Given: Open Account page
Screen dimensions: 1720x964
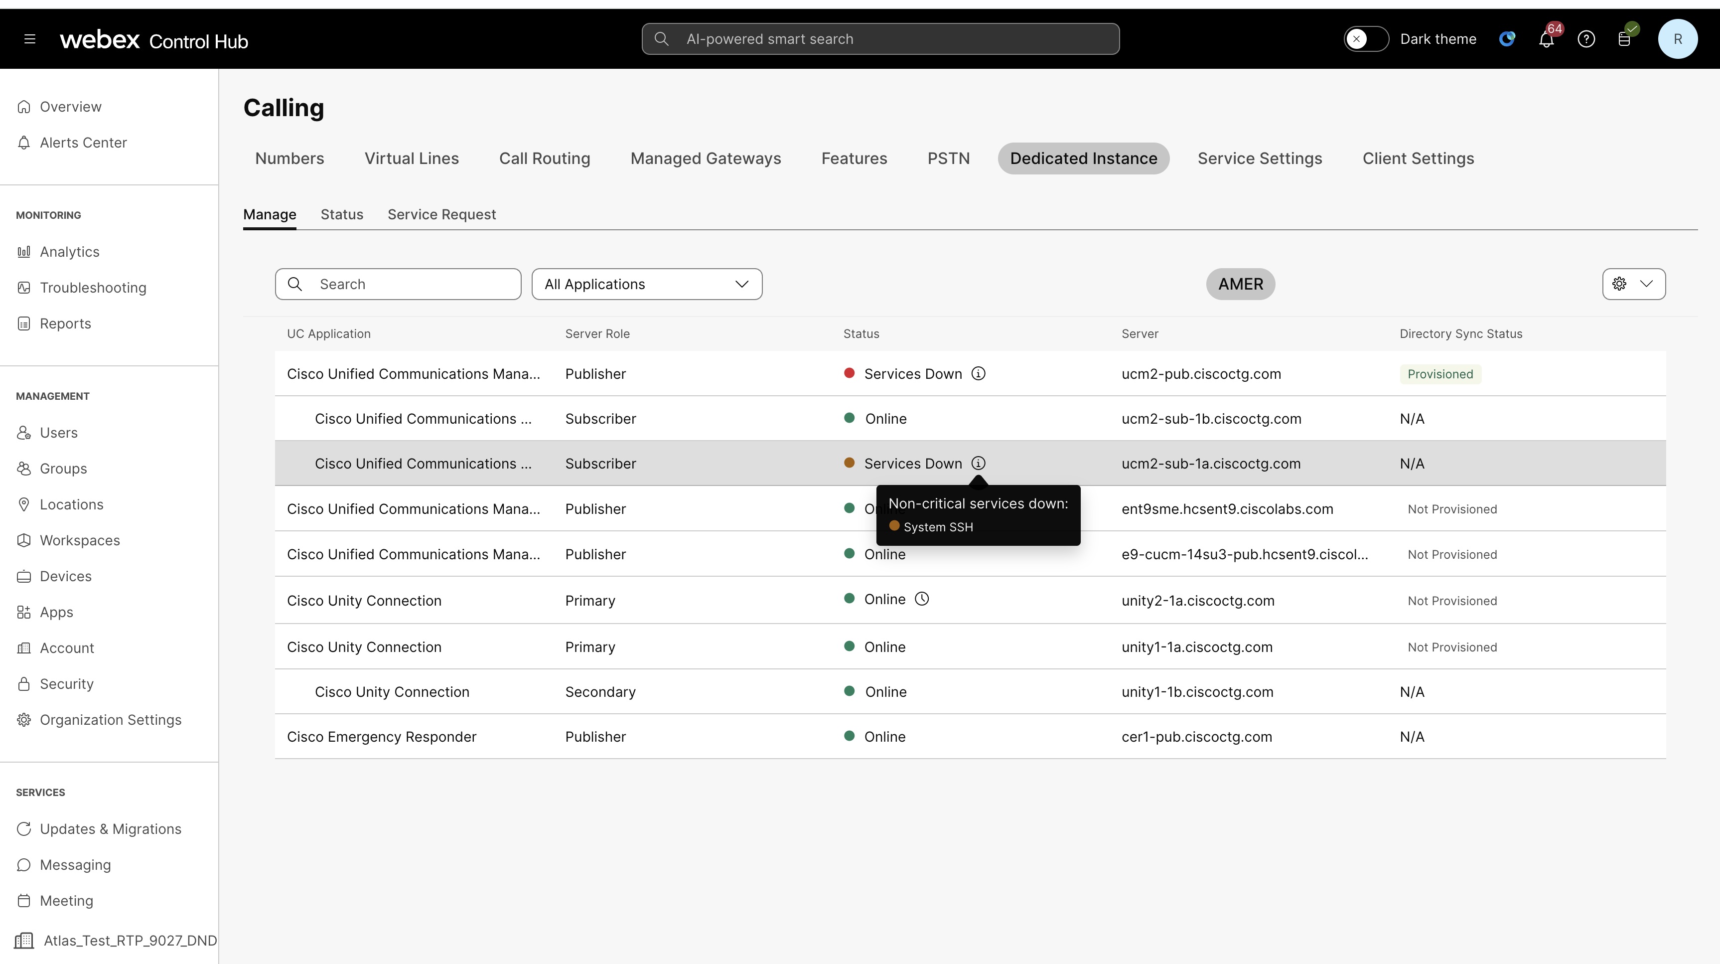Looking at the screenshot, I should 67,648.
